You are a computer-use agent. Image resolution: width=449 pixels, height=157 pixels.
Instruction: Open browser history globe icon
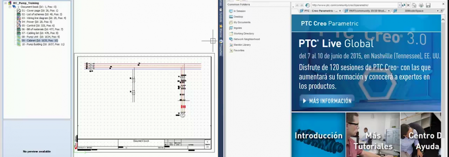307,5
